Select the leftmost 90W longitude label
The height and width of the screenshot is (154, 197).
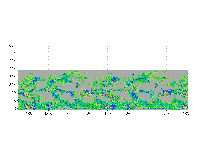(49, 114)
